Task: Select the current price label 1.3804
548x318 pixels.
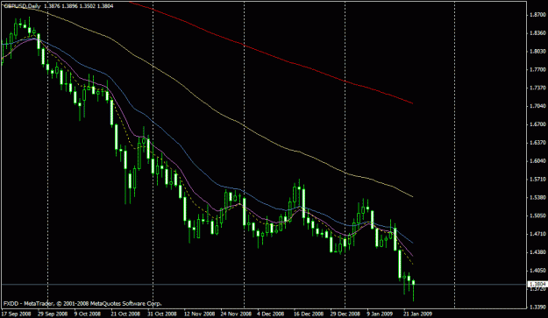Action: coord(537,285)
